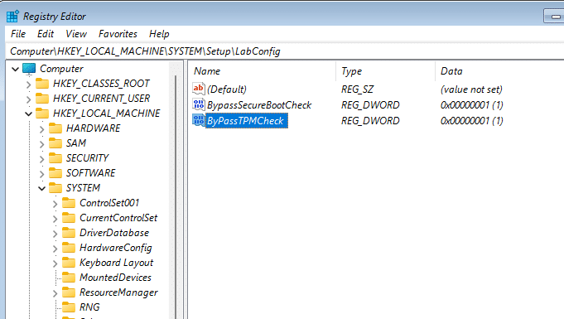The width and height of the screenshot is (564, 319).
Task: Click the HKEY_CURRENT_USER folder icon
Action: pos(42,99)
